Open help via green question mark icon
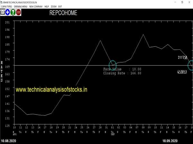 click(13, 12)
